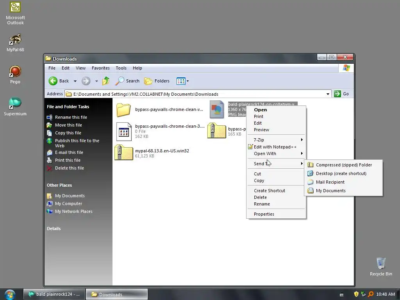Image resolution: width=400 pixels, height=300 pixels.
Task: Open the File menu
Action: [x=52, y=68]
